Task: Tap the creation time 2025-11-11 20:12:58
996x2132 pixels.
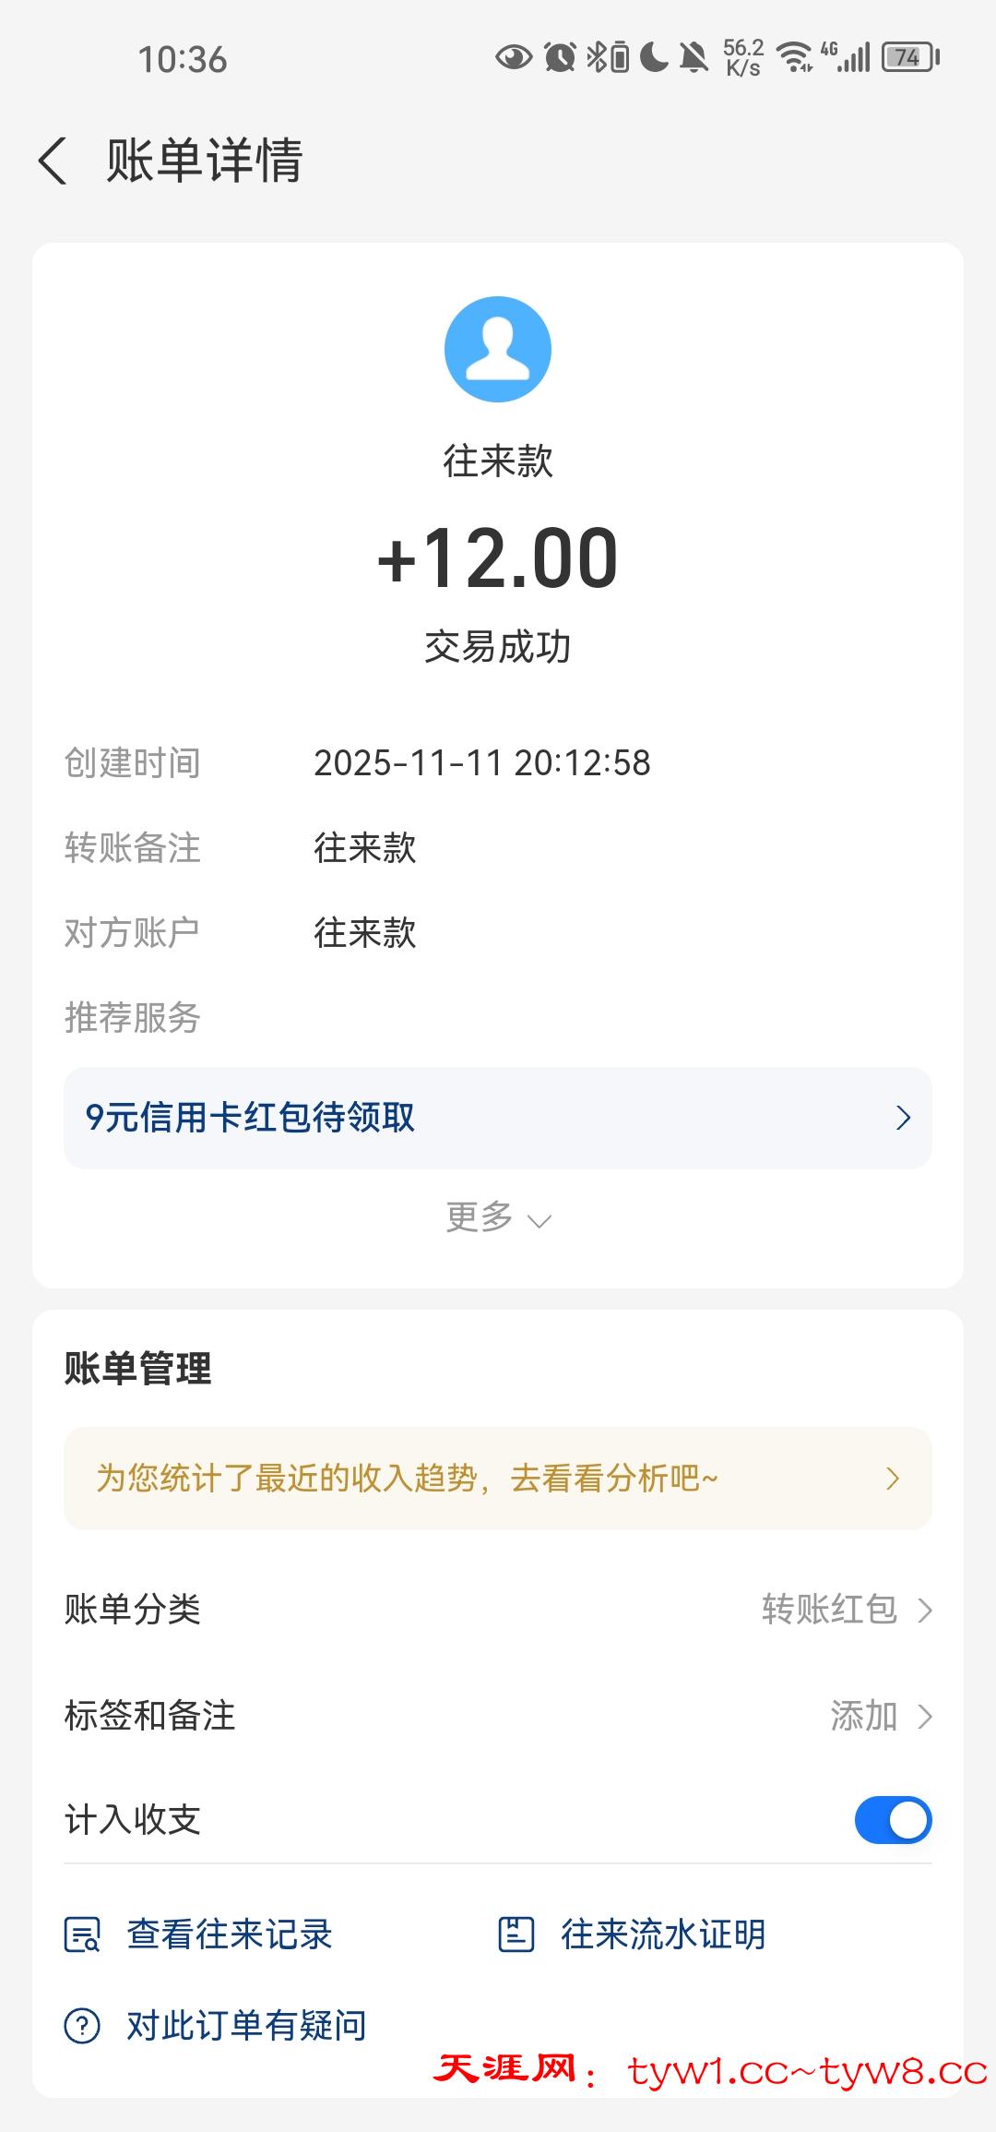Action: (482, 763)
